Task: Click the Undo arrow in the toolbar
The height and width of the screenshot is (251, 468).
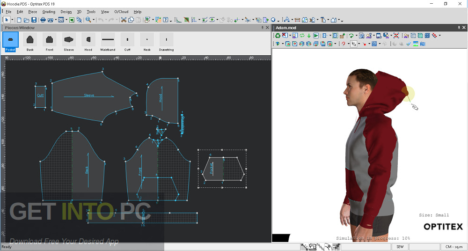Action: (x=101, y=20)
